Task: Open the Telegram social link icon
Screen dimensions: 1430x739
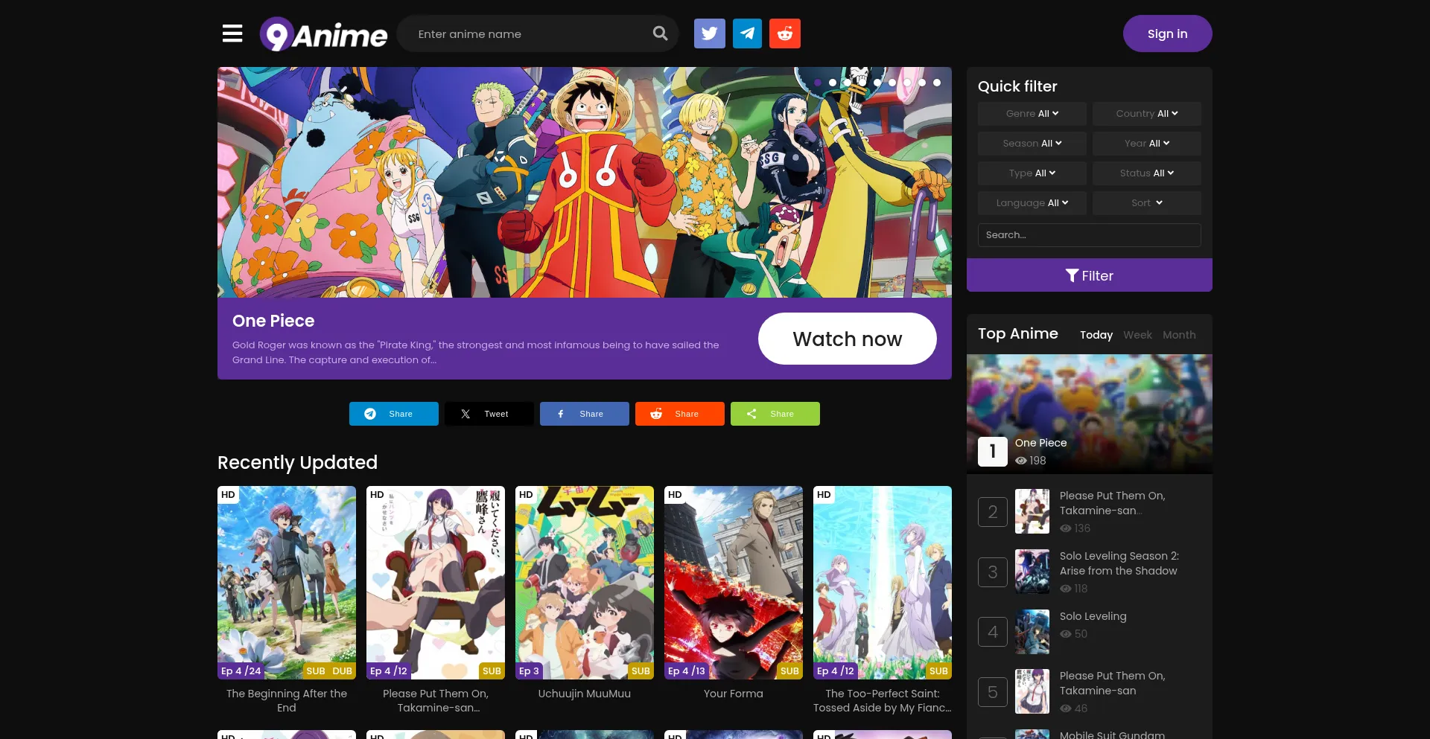Action: click(747, 33)
